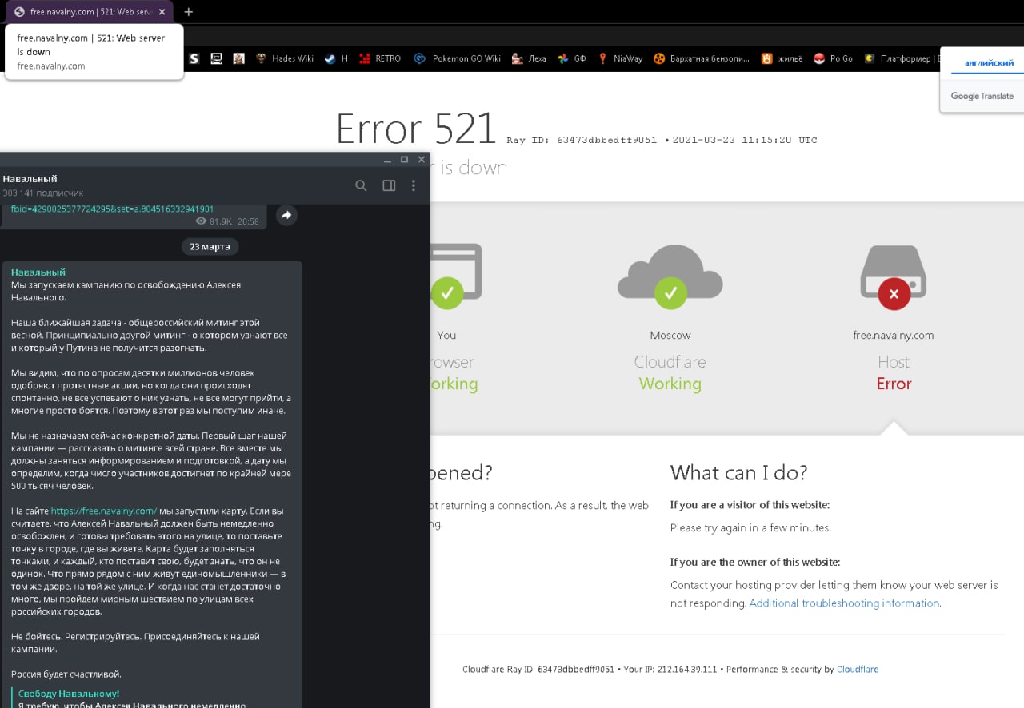The image size is (1024, 708).
Task: Click the timestamp 2021-03-23 11:15:20 UTC
Action: tap(745, 140)
